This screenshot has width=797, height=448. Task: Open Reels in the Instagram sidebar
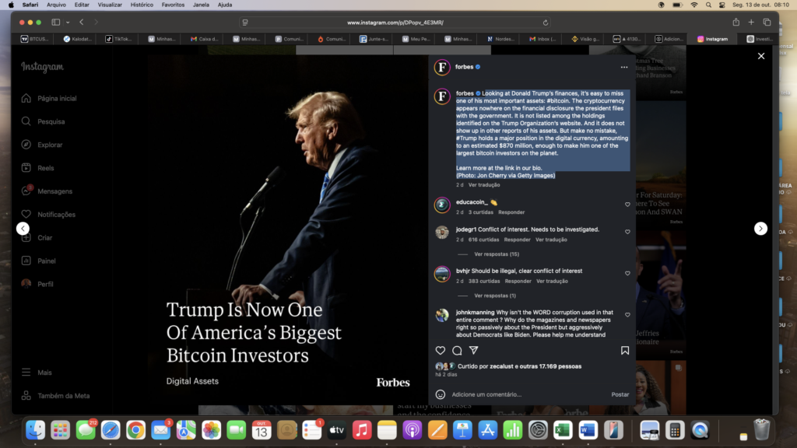[x=46, y=168]
